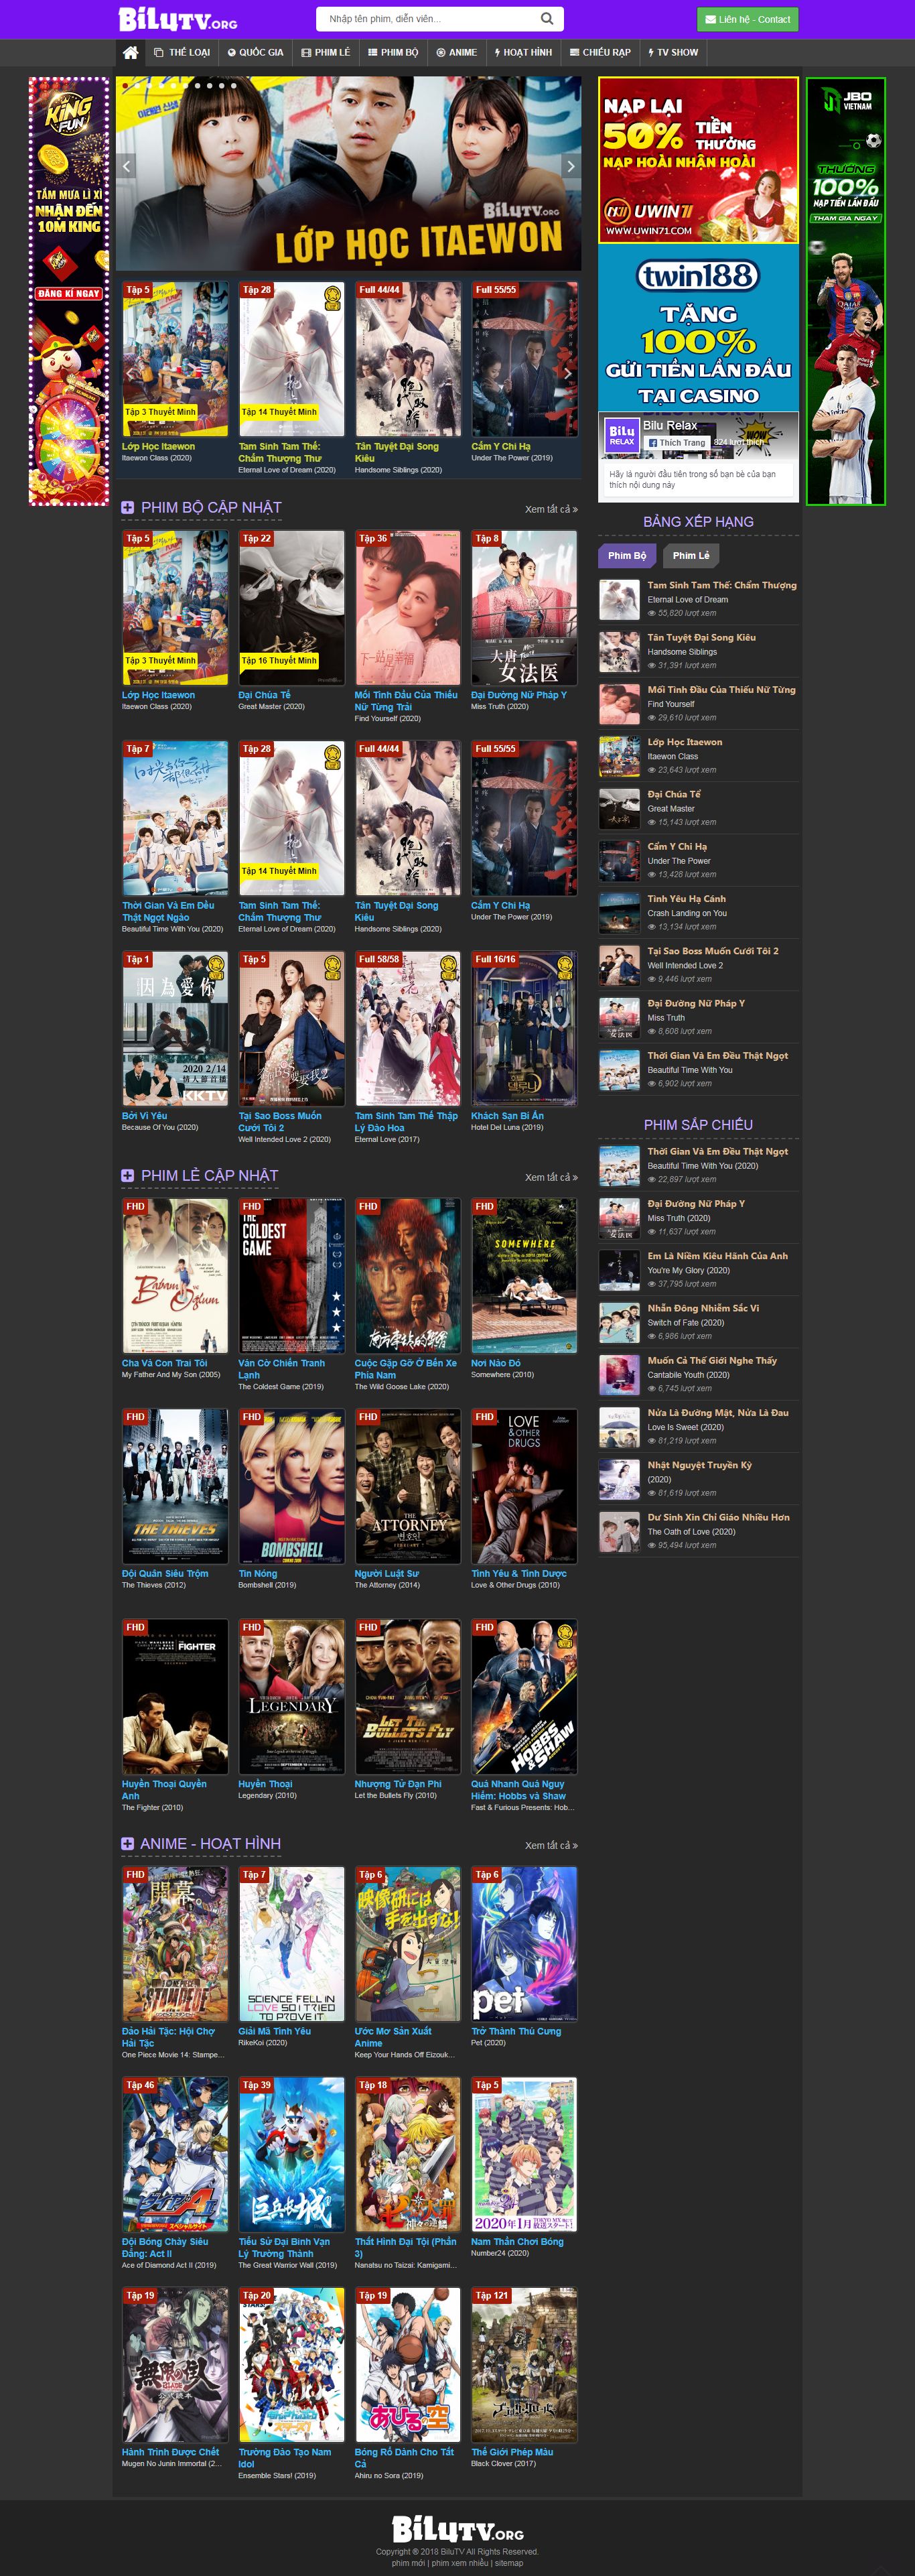Click Xem tất cả for Phim Bộ Cập Nhật
The height and width of the screenshot is (2576, 915).
tap(551, 510)
